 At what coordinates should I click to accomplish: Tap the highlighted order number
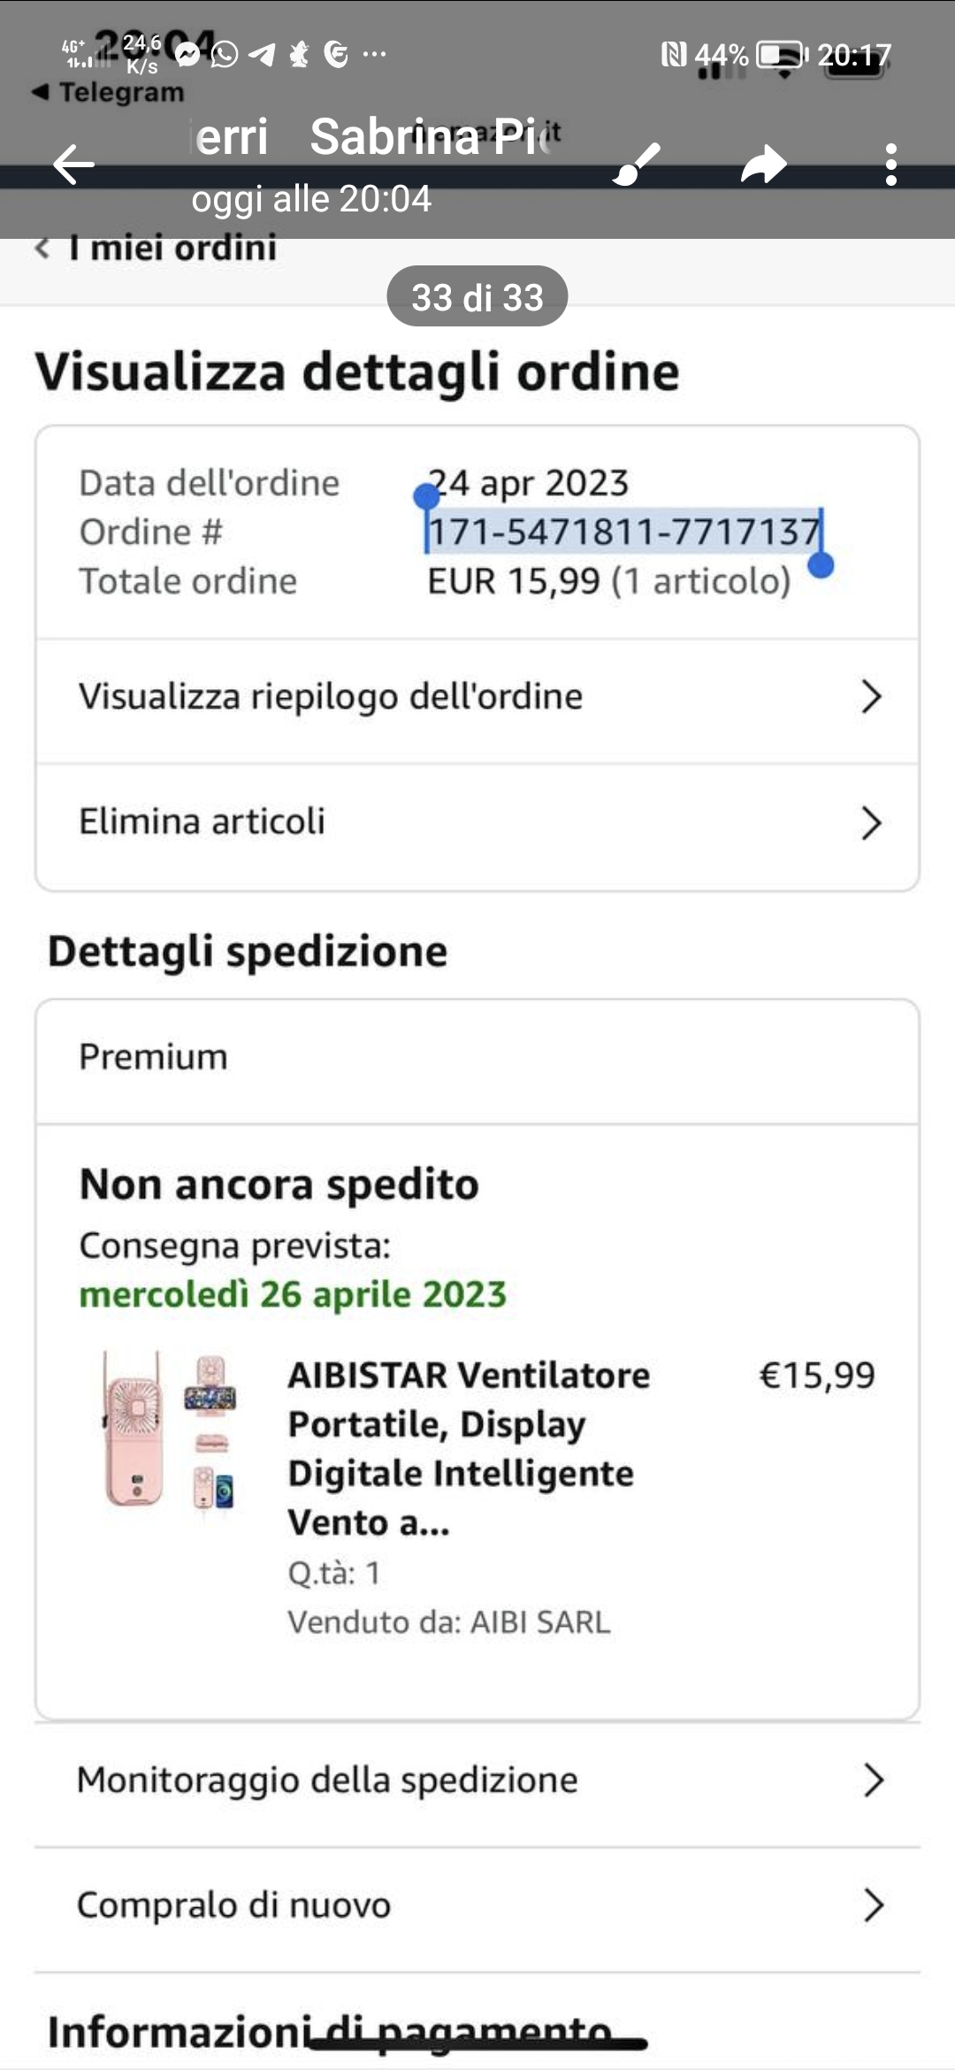click(x=623, y=532)
